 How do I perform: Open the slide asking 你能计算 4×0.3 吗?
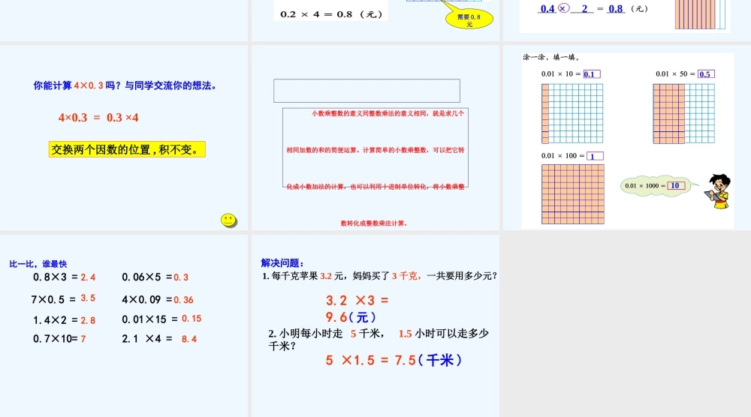coord(124,138)
